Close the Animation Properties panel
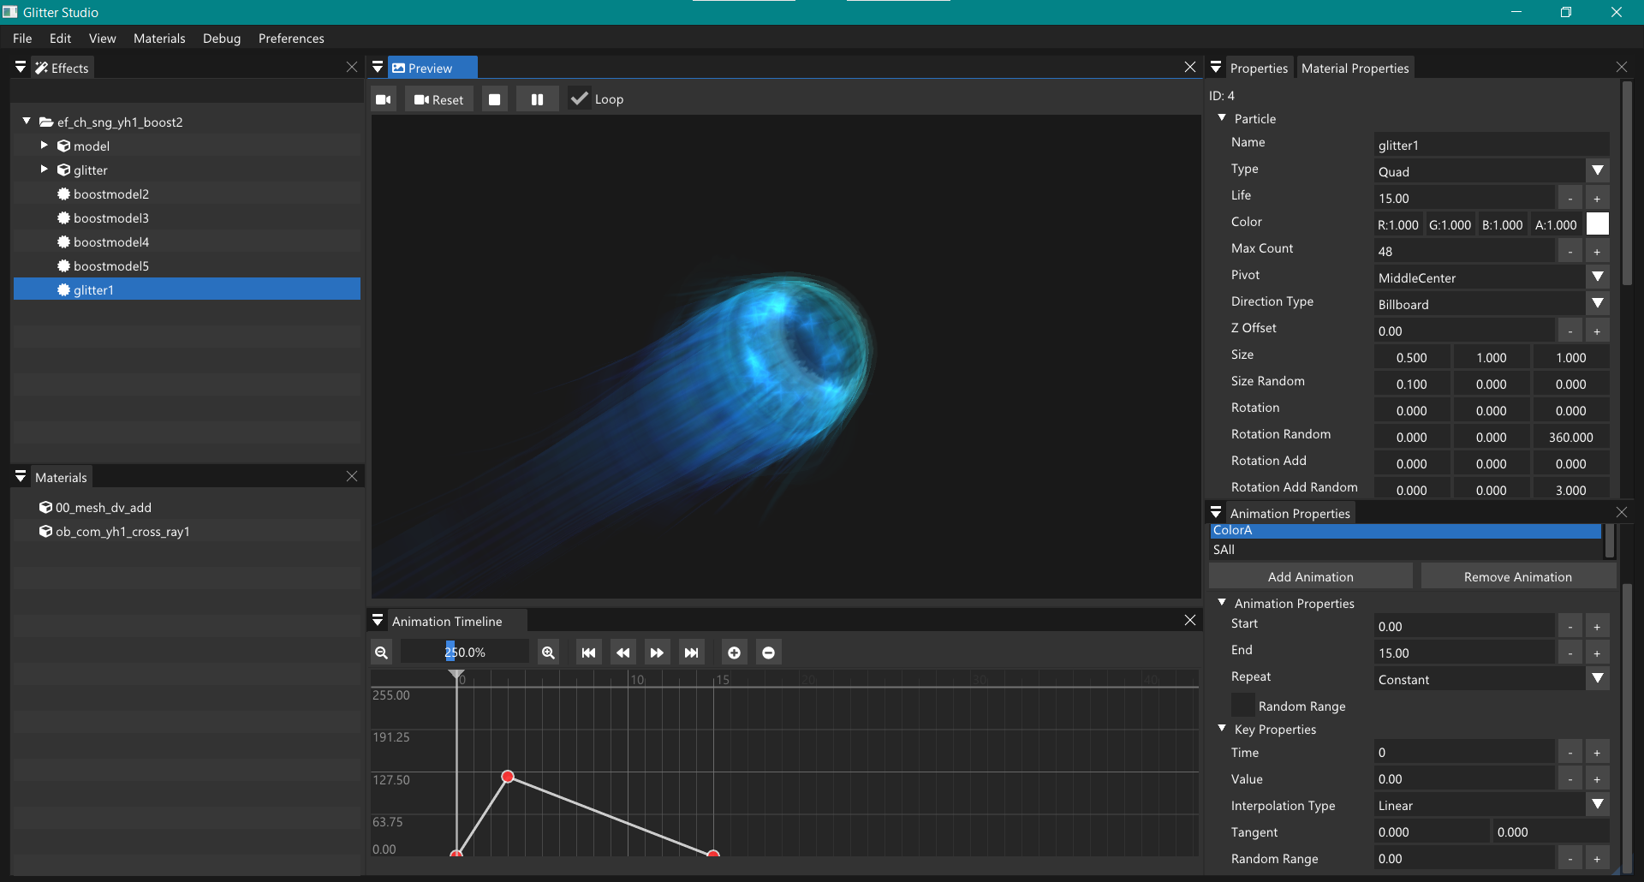This screenshot has width=1644, height=882. [1622, 512]
